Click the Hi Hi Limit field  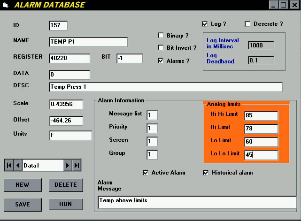point(261,115)
